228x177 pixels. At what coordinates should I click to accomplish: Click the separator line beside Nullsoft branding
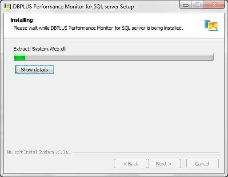pyautogui.click(x=146, y=153)
